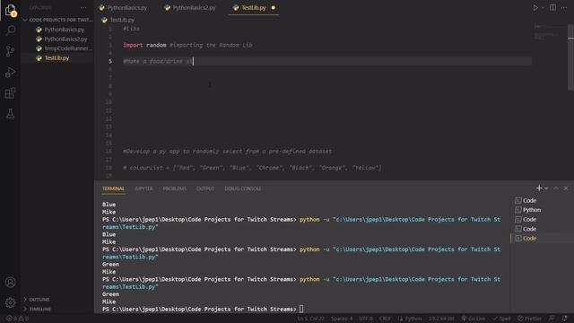
Task: Open the Extensions view
Action: 10,93
